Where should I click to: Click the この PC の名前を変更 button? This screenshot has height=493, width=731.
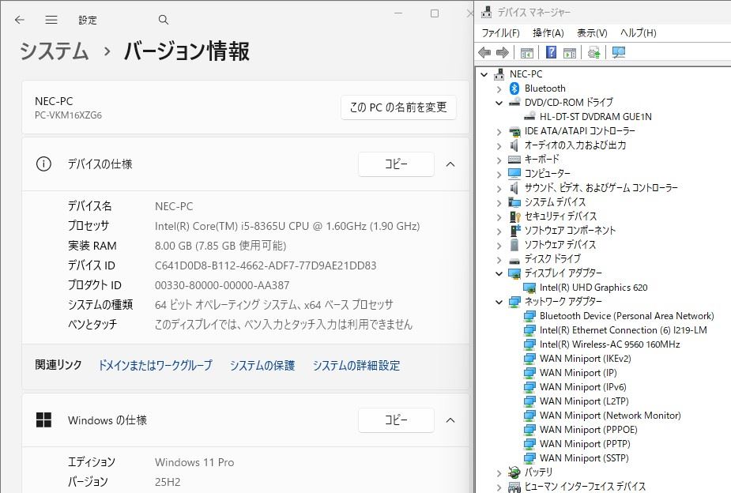point(398,107)
